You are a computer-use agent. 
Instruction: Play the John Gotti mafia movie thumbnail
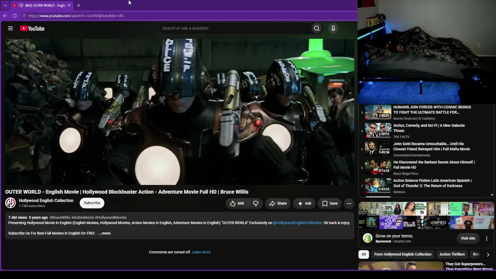tap(378, 149)
